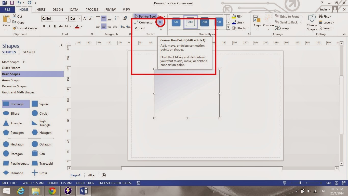Open the Change Shape tool

click(x=312, y=22)
